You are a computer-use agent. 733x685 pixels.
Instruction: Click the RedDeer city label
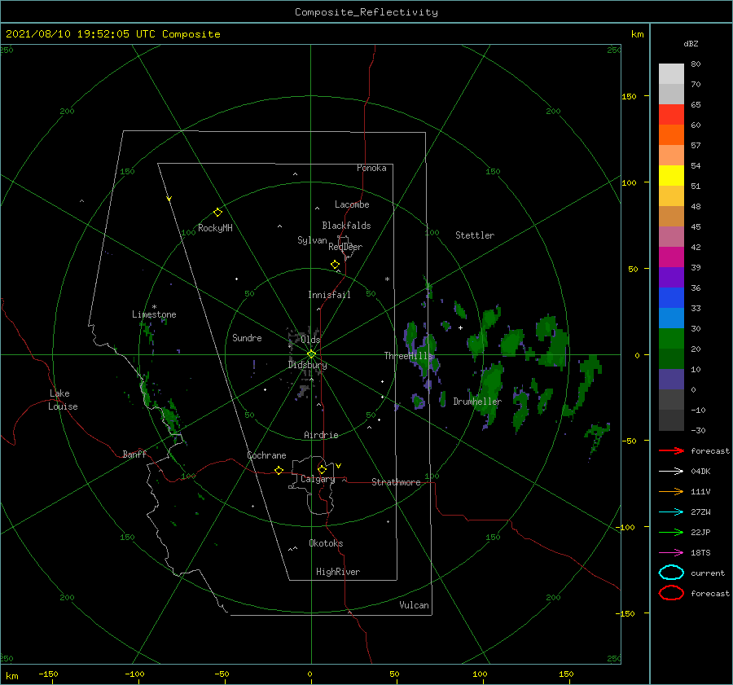[345, 247]
